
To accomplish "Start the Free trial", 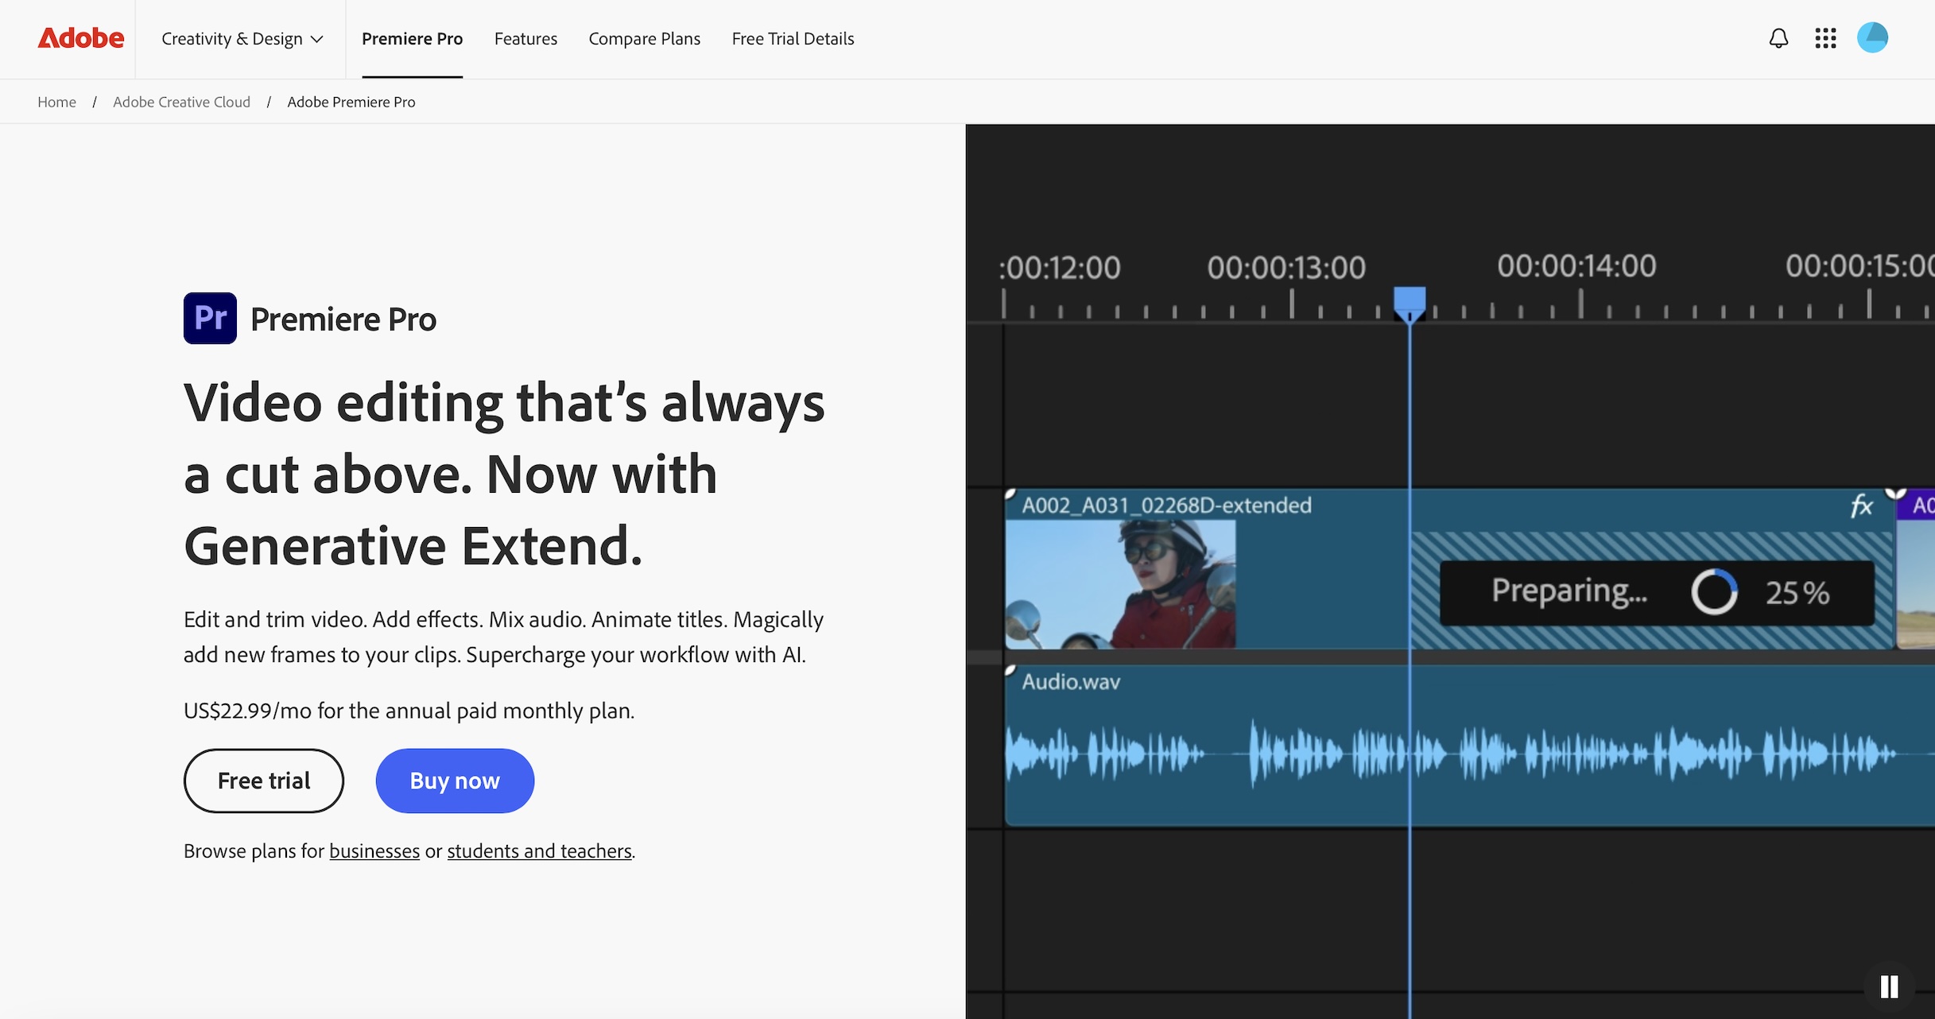I will click(x=264, y=781).
